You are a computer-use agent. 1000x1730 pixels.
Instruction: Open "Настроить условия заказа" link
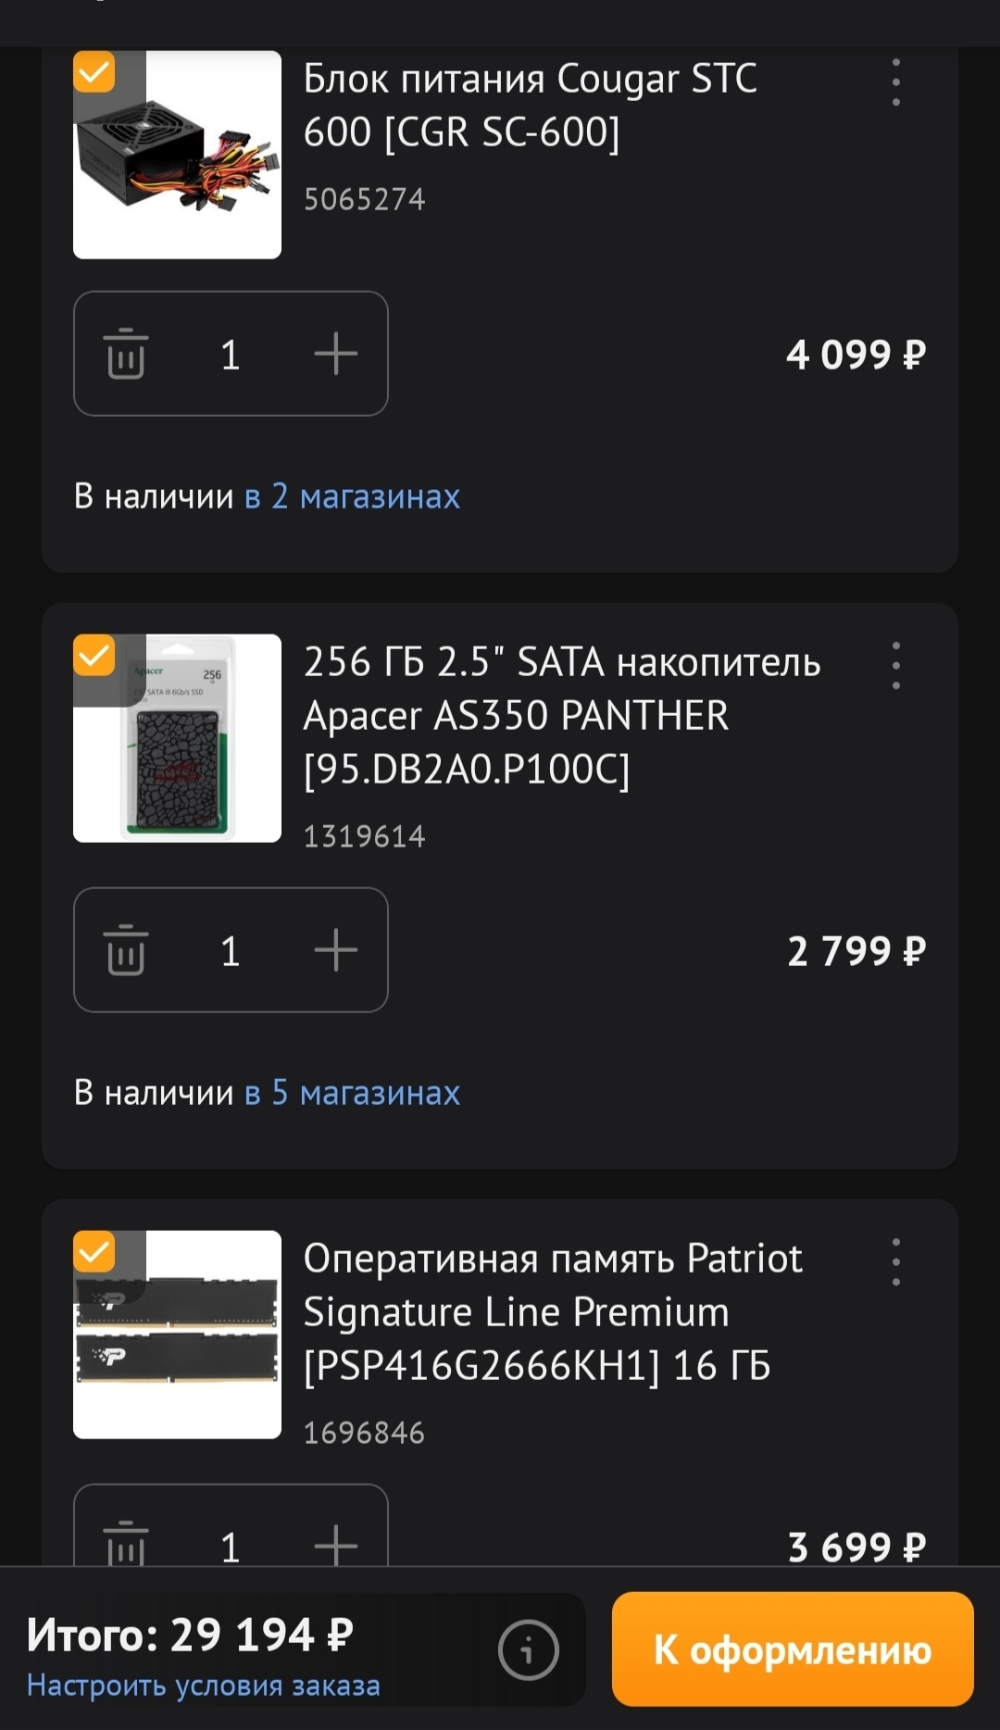tap(204, 1686)
